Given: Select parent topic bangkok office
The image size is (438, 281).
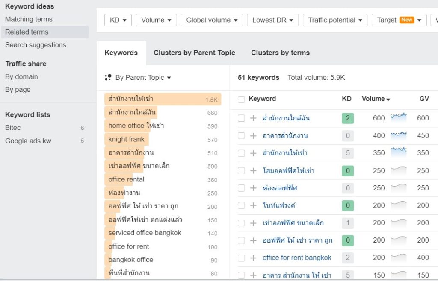Looking at the screenshot, I should click(163, 260).
